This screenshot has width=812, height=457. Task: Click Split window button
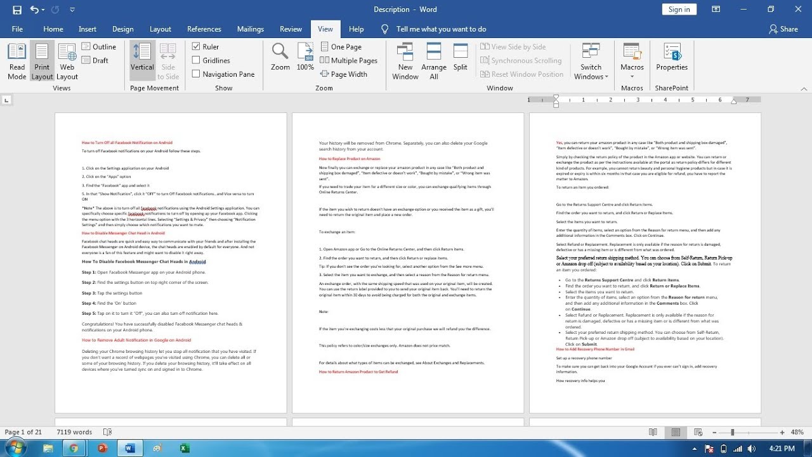coord(461,56)
